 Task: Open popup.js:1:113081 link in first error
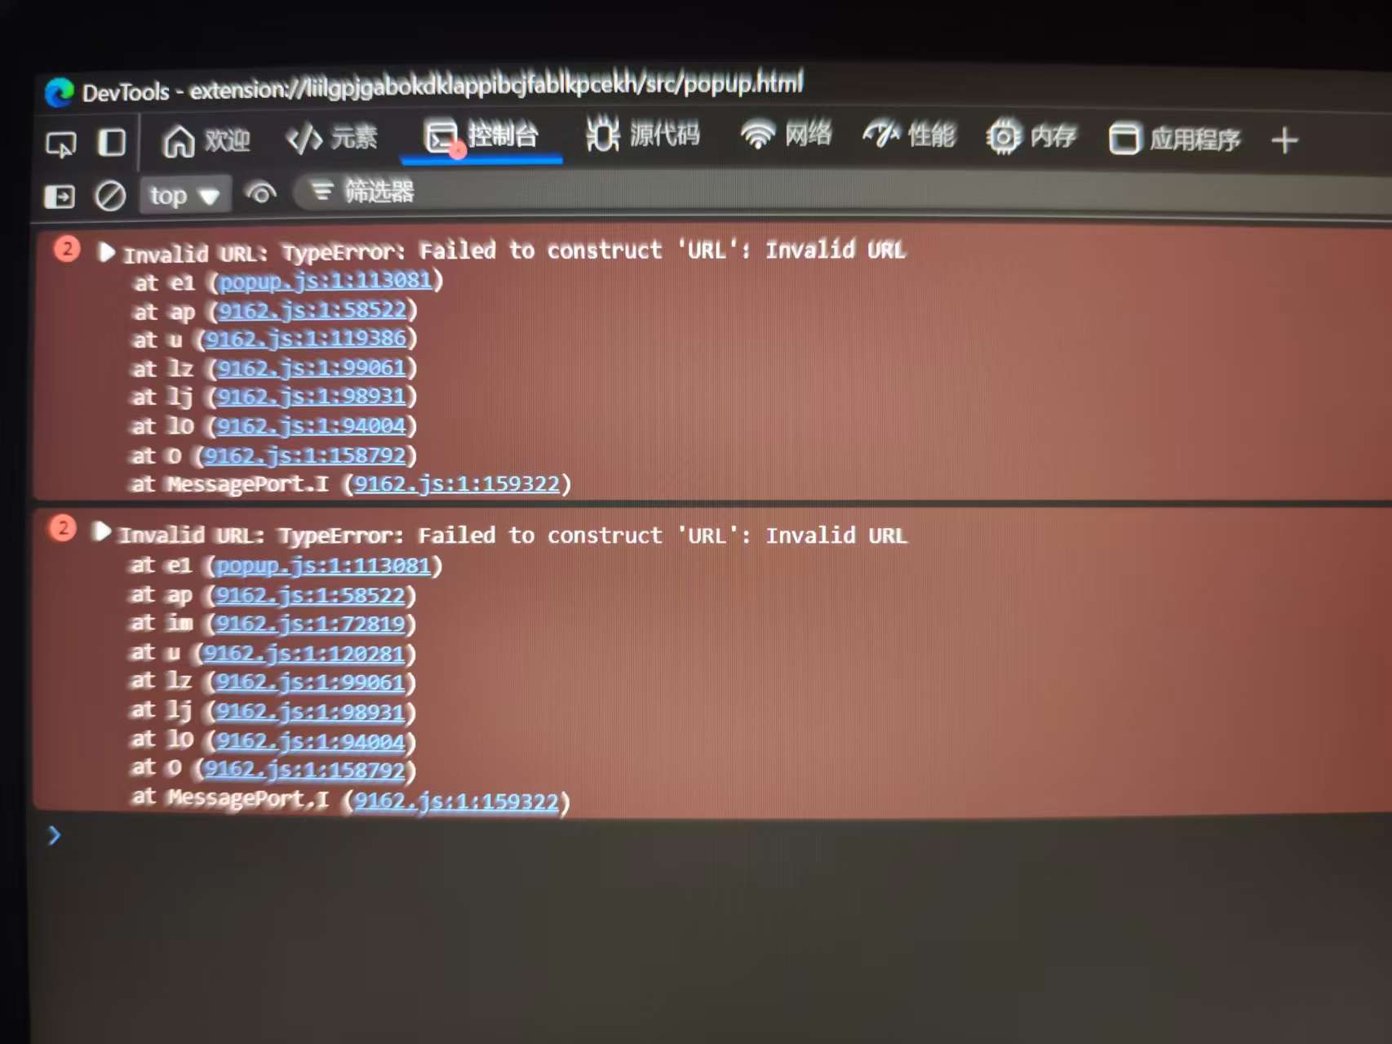[325, 282]
